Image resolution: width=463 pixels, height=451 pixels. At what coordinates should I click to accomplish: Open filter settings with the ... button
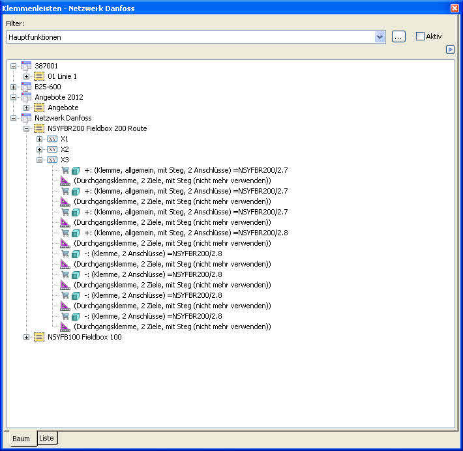pyautogui.click(x=398, y=37)
